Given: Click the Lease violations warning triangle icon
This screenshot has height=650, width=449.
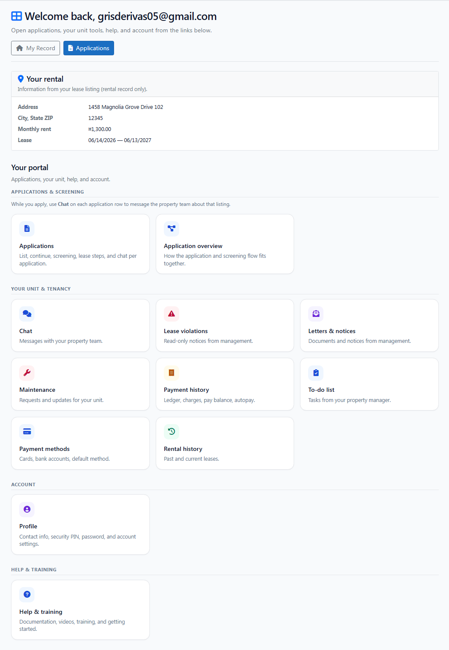Looking at the screenshot, I should tap(172, 314).
